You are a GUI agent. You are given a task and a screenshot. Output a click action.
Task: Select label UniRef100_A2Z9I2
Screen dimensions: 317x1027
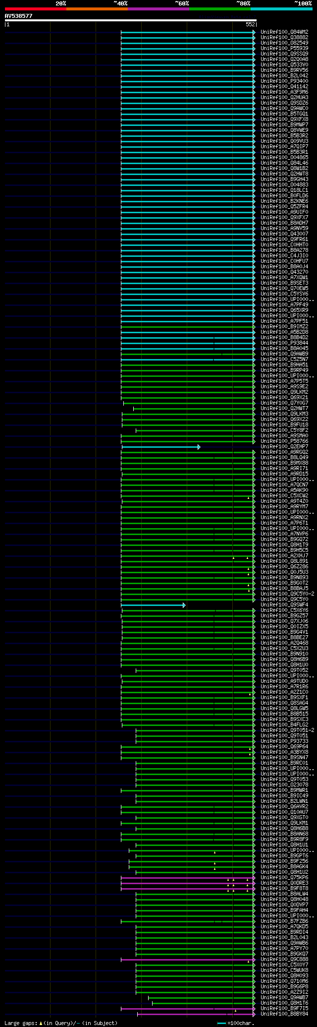(x=284, y=992)
